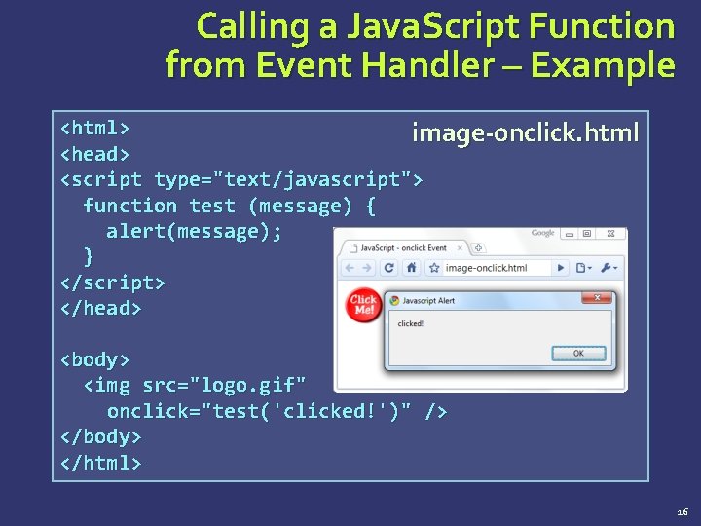Open the page menu icon

point(583,268)
